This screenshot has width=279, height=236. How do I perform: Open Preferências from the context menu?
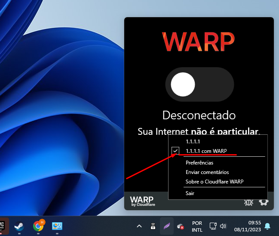(199, 163)
